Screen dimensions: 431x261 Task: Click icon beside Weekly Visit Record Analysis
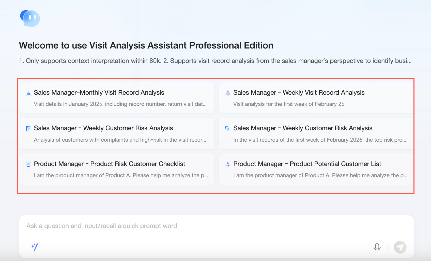pyautogui.click(x=228, y=93)
